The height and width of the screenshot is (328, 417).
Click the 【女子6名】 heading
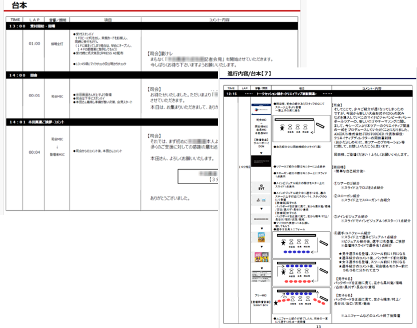[344, 295]
